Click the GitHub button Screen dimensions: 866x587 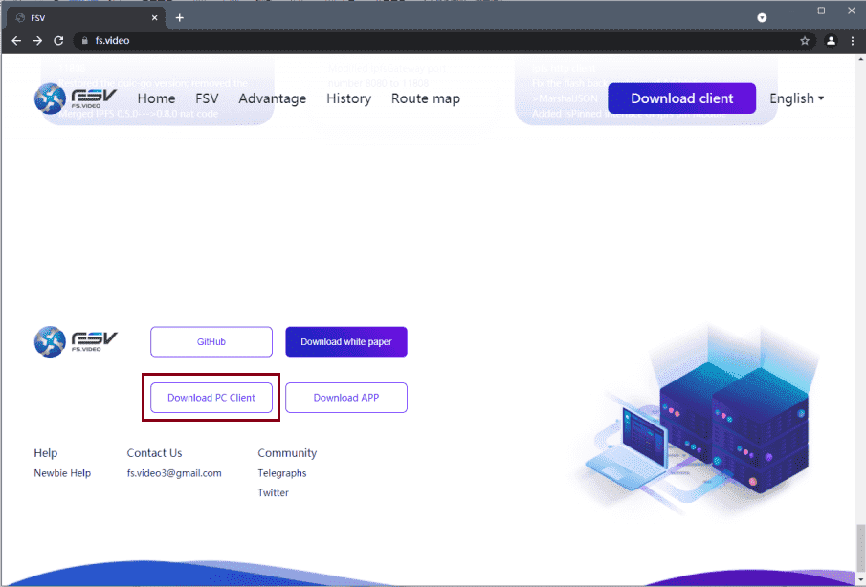coord(211,341)
